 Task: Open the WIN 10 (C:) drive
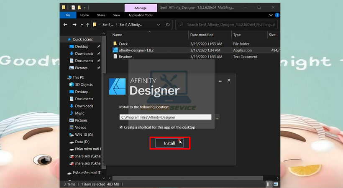pos(84,135)
